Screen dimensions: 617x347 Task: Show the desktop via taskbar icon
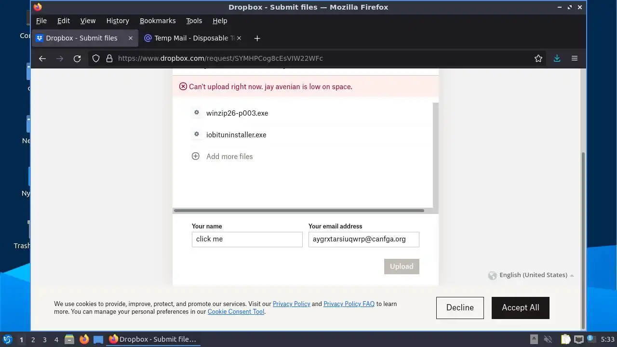click(x=98, y=339)
